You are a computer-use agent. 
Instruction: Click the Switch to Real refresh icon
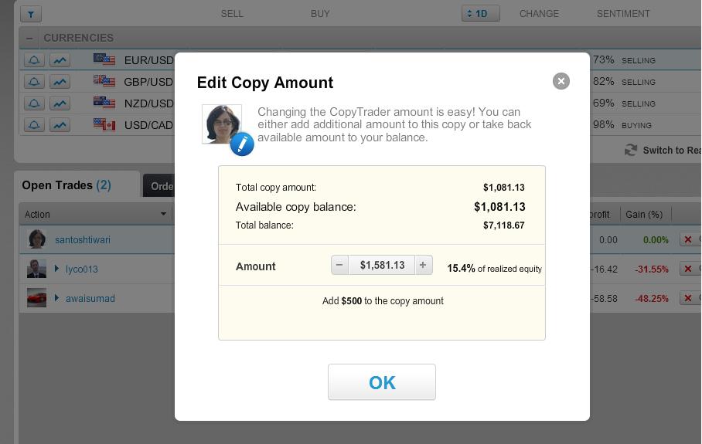tap(631, 151)
